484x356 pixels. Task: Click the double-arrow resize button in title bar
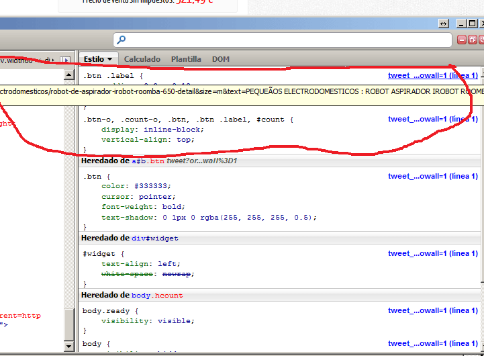tap(443, 24)
